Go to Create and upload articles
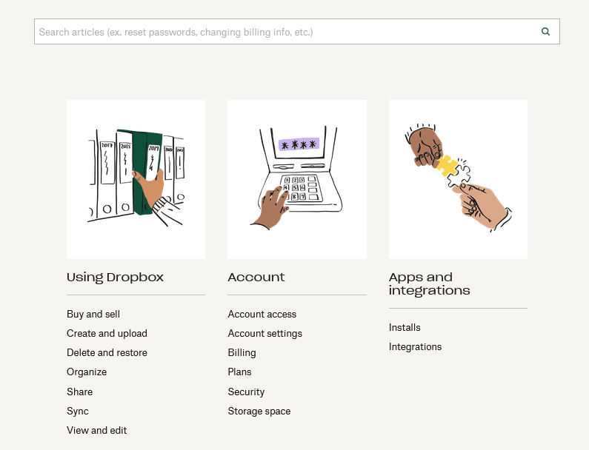 click(x=107, y=333)
